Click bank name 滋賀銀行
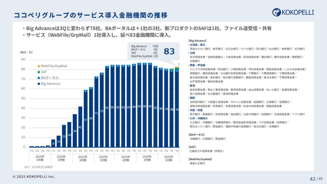This screenshot has width=327, height=184. [284, 102]
